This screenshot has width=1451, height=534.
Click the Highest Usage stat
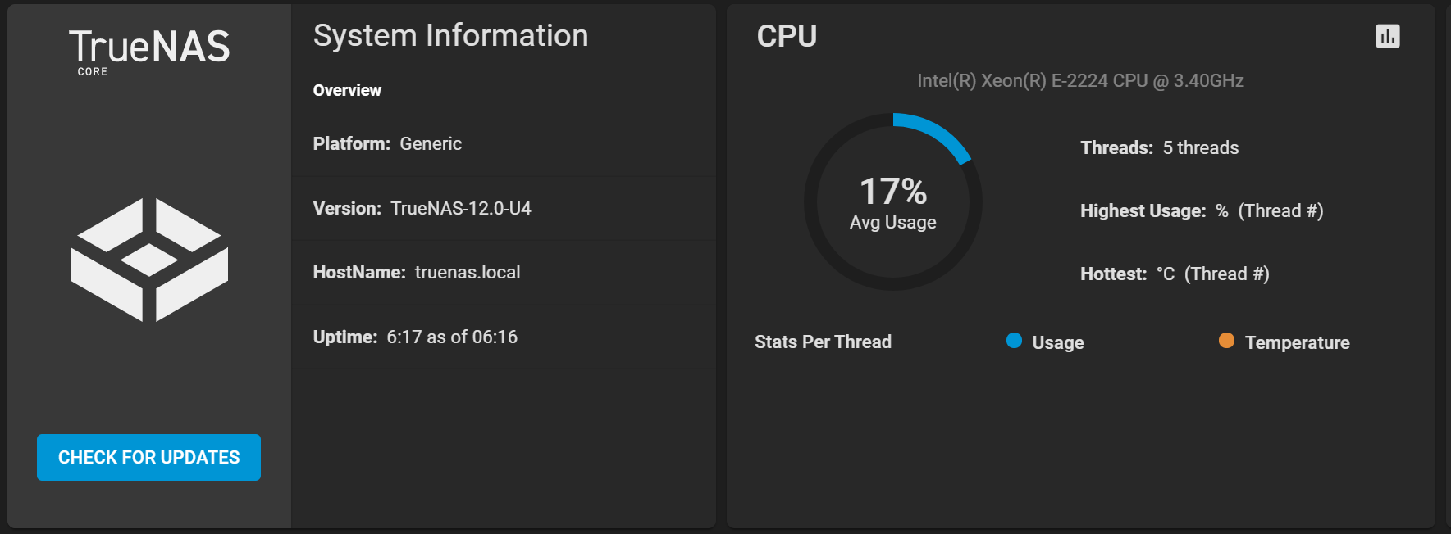1202,210
